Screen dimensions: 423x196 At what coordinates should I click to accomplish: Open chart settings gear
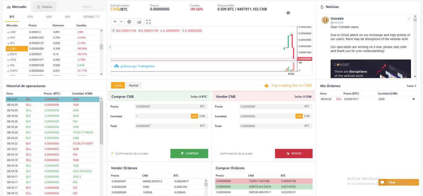tap(129, 22)
